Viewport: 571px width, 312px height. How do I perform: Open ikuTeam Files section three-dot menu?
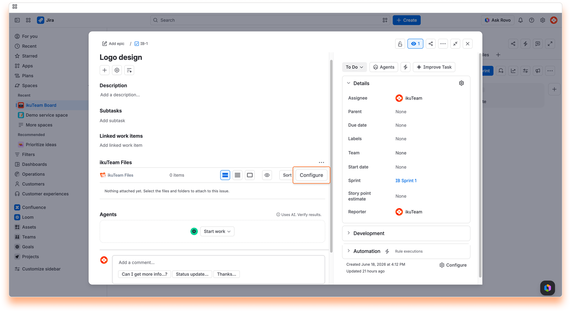coord(321,162)
